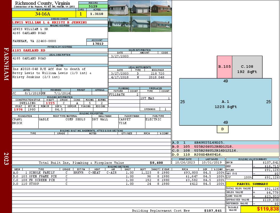
Task: Click Building Replacement Cost New $107,841
Action: (x=213, y=211)
